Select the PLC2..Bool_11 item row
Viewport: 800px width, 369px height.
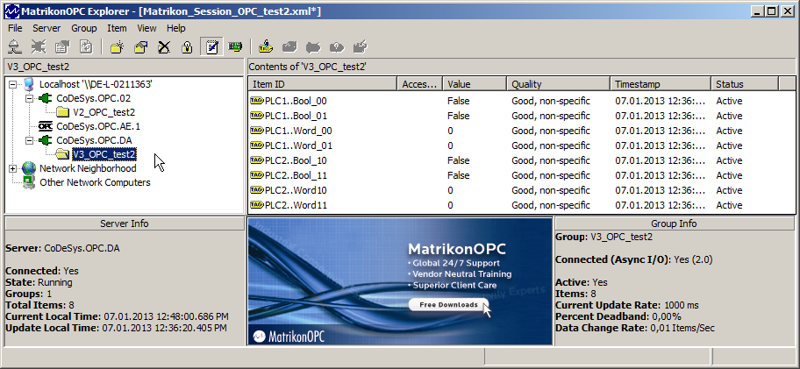pos(521,175)
